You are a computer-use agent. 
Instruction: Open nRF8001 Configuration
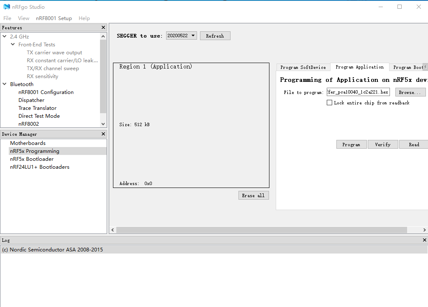[x=46, y=92]
